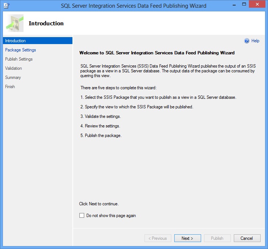268x249 pixels.
Task: Click the blue question mark Help icon
Action: (x=247, y=41)
